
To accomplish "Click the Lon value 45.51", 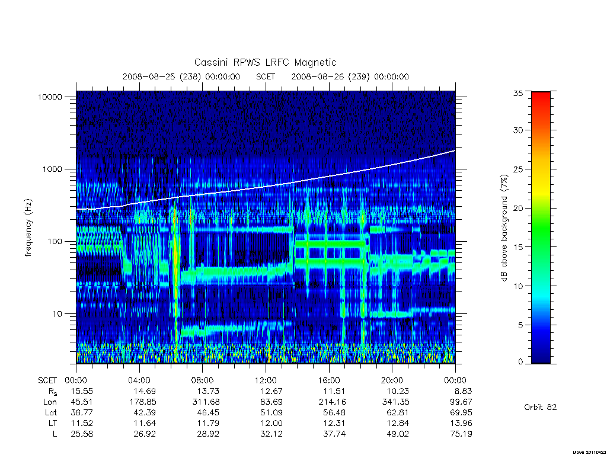I will 82,402.
